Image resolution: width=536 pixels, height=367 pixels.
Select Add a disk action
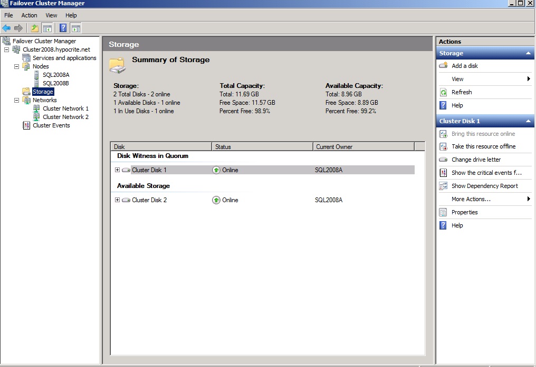465,66
